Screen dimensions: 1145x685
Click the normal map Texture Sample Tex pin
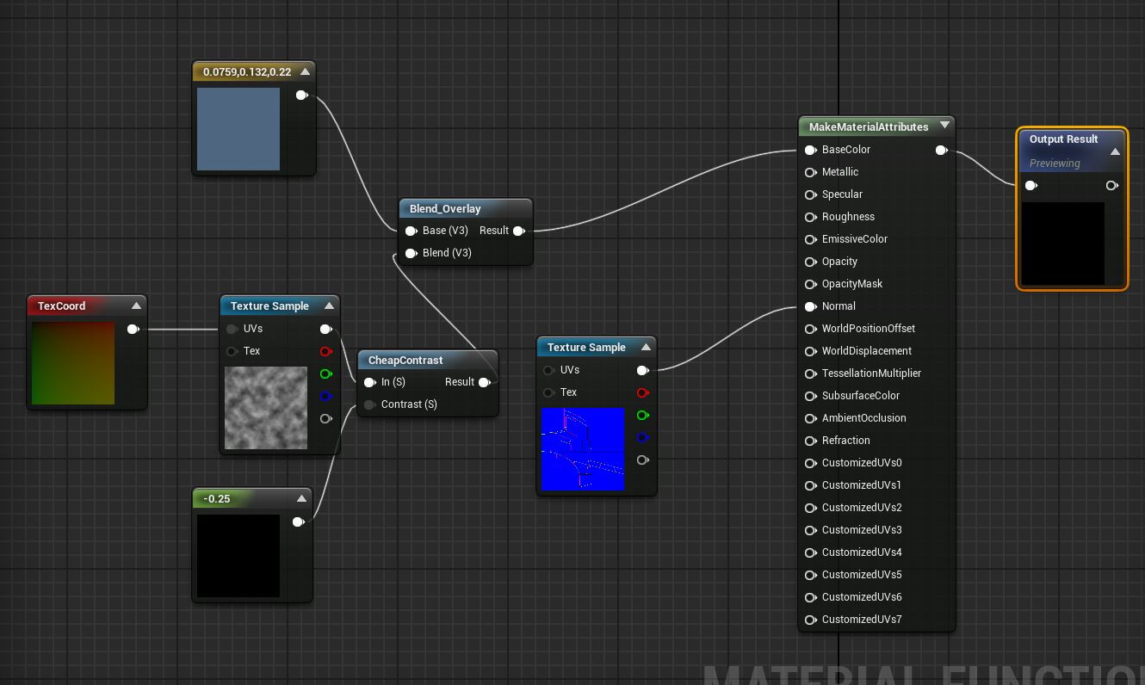[549, 392]
